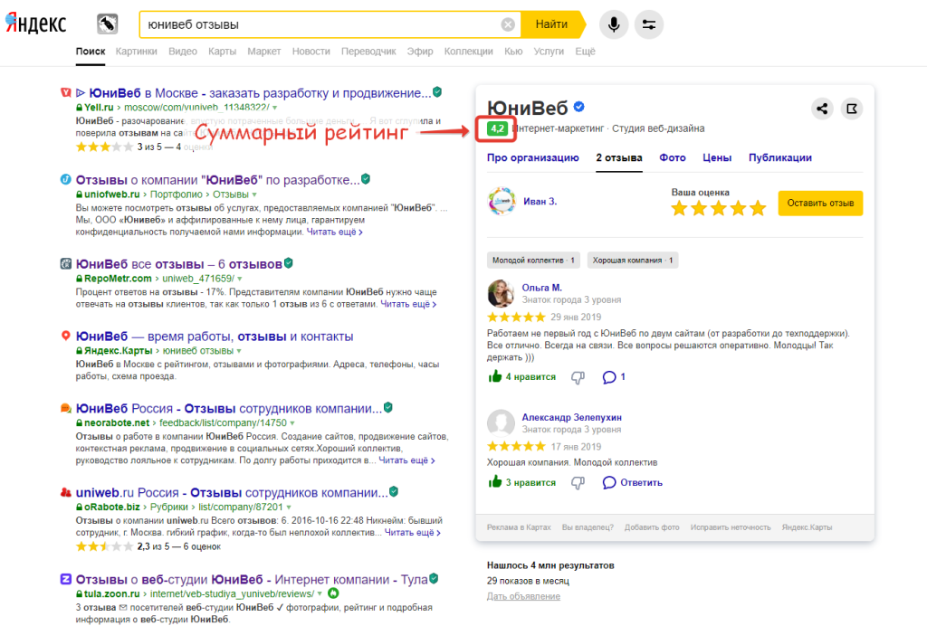Open the browser extension icon beside the Yandex logo
Image resolution: width=927 pixels, height=626 pixels.
tap(108, 24)
